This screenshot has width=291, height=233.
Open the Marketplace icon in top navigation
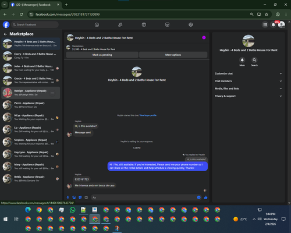[167, 24]
